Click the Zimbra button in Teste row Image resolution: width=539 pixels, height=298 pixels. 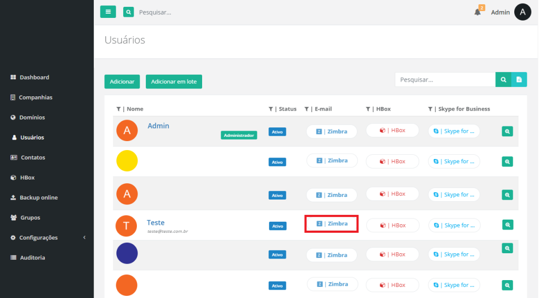point(332,224)
